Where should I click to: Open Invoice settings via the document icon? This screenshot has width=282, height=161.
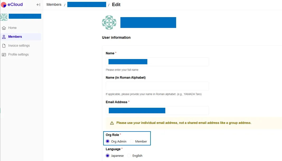coord(4,45)
